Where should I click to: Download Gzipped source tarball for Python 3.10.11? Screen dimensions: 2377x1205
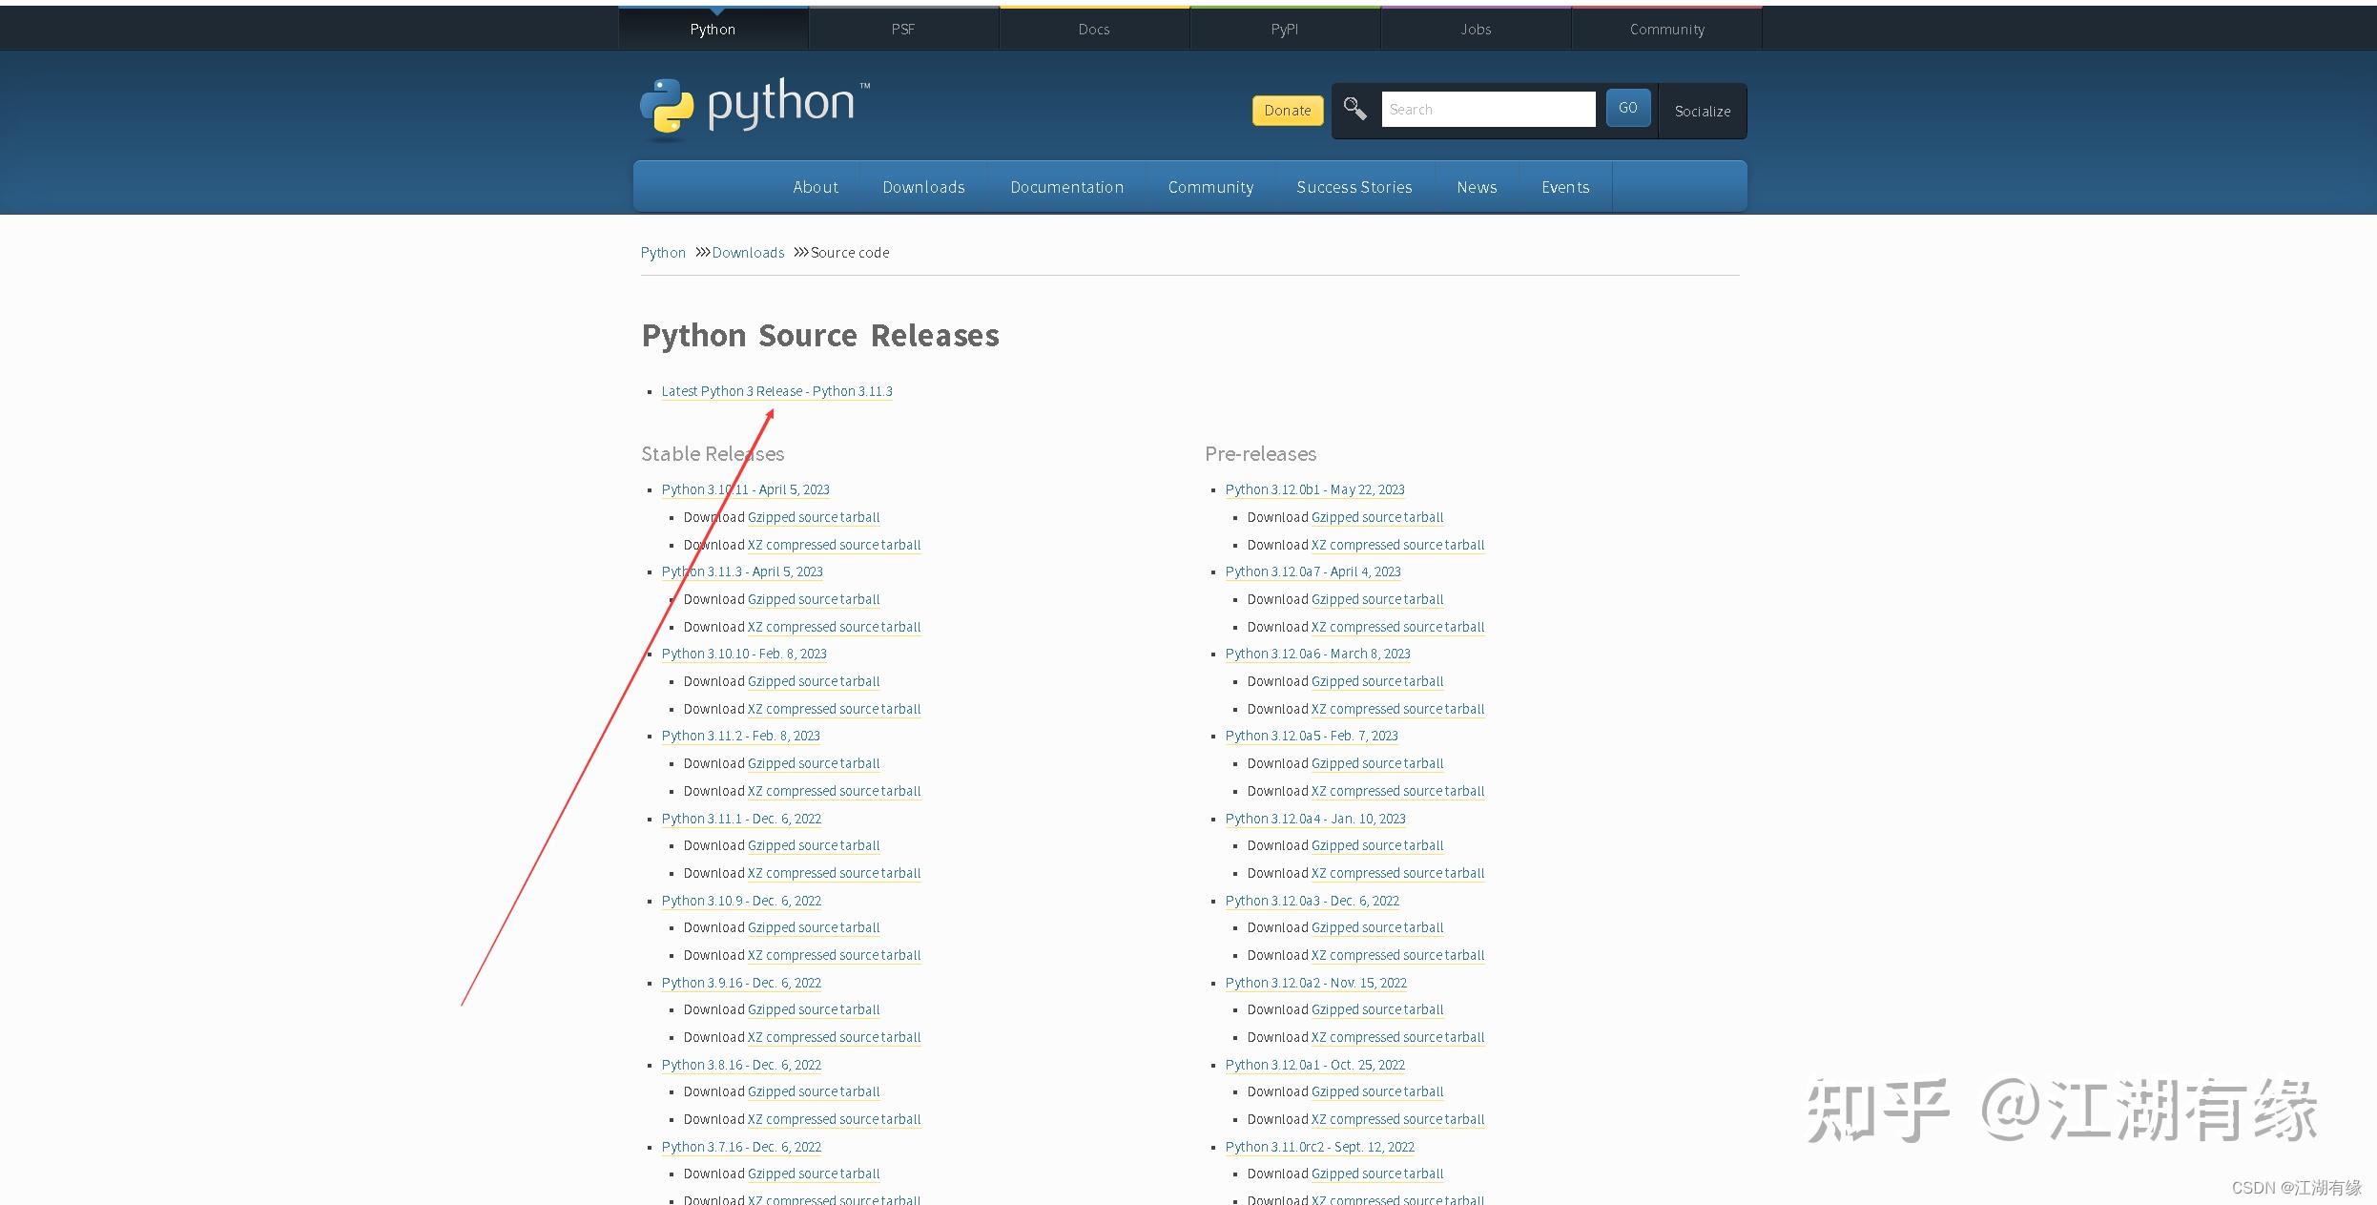813,516
